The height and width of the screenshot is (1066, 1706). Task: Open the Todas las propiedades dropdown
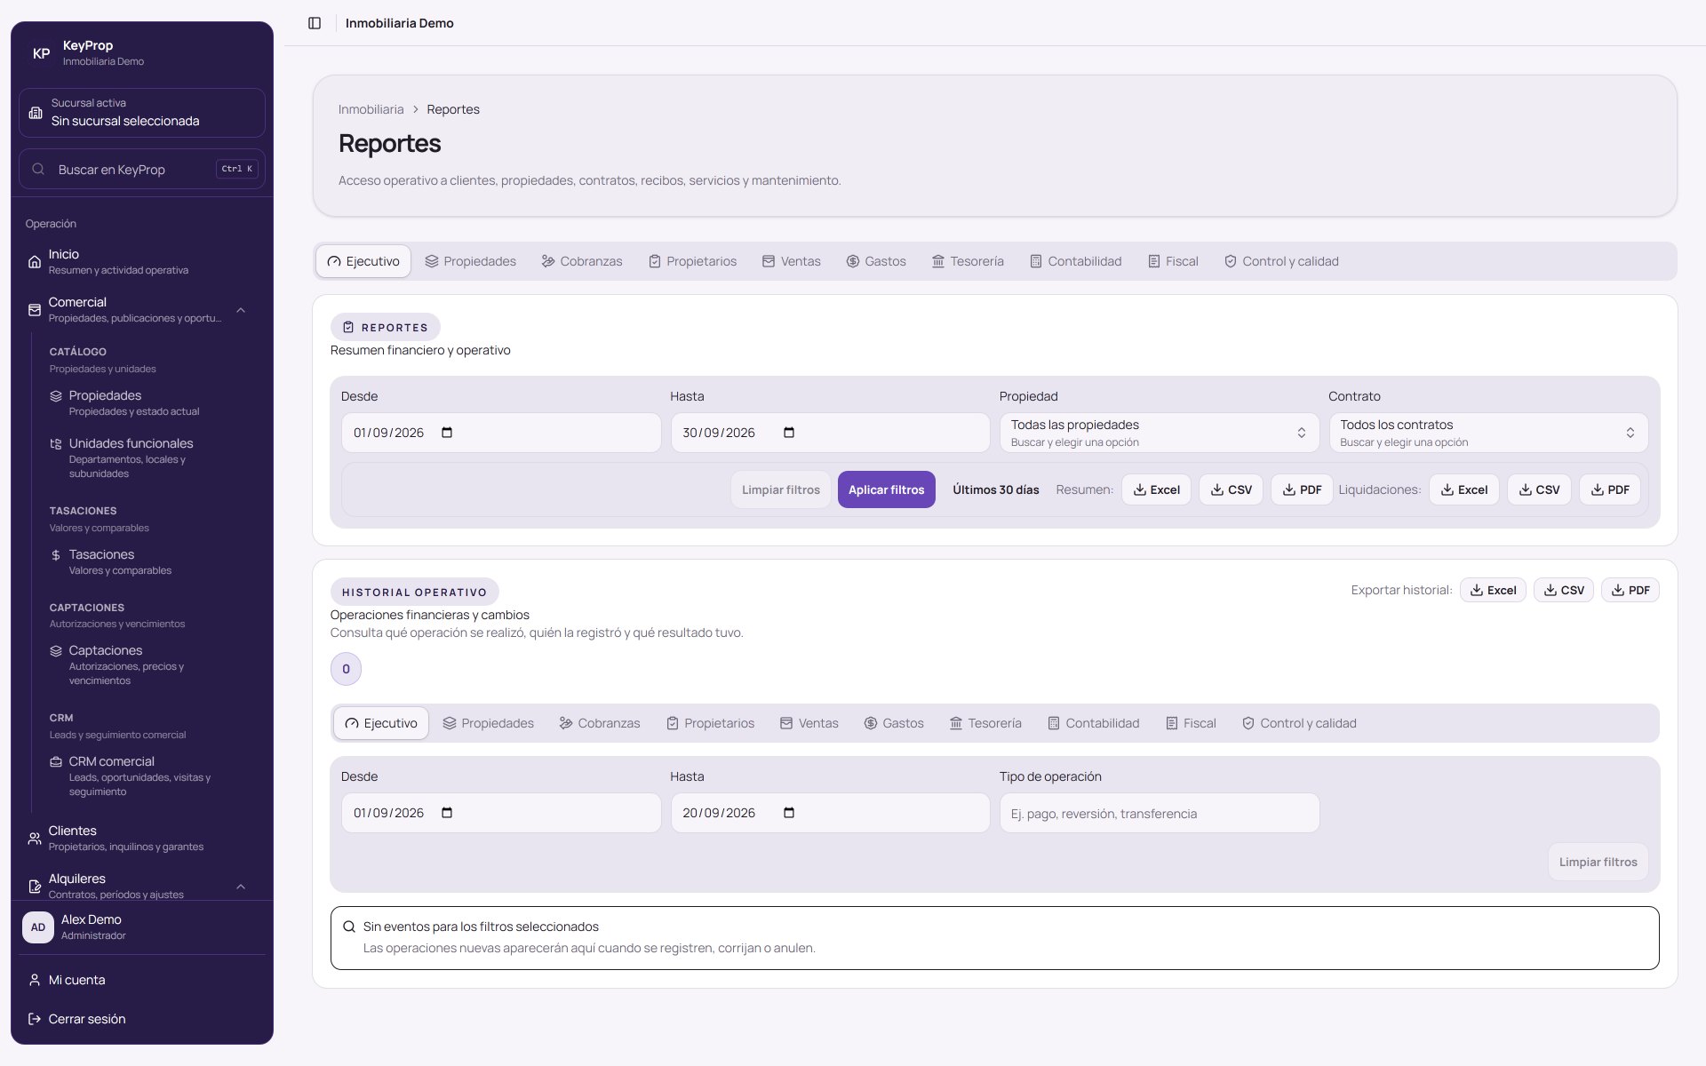(x=1160, y=433)
